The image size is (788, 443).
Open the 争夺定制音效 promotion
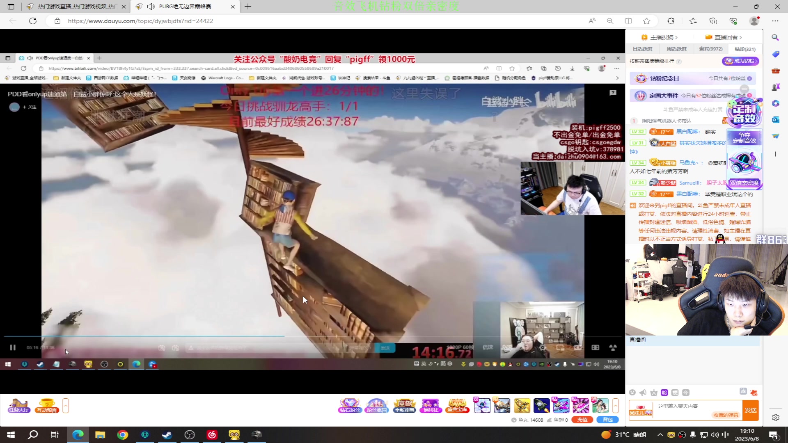click(x=744, y=138)
